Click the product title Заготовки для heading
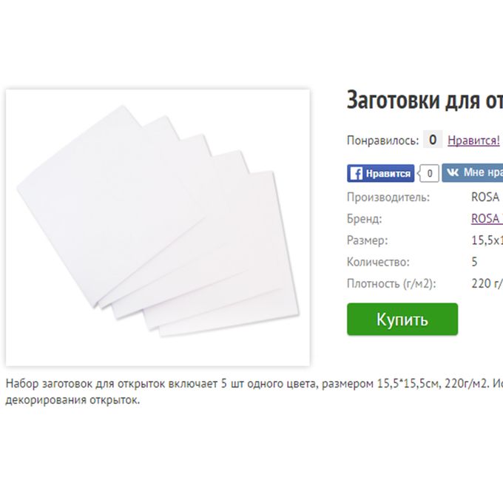This screenshot has width=503, height=503. [x=425, y=100]
